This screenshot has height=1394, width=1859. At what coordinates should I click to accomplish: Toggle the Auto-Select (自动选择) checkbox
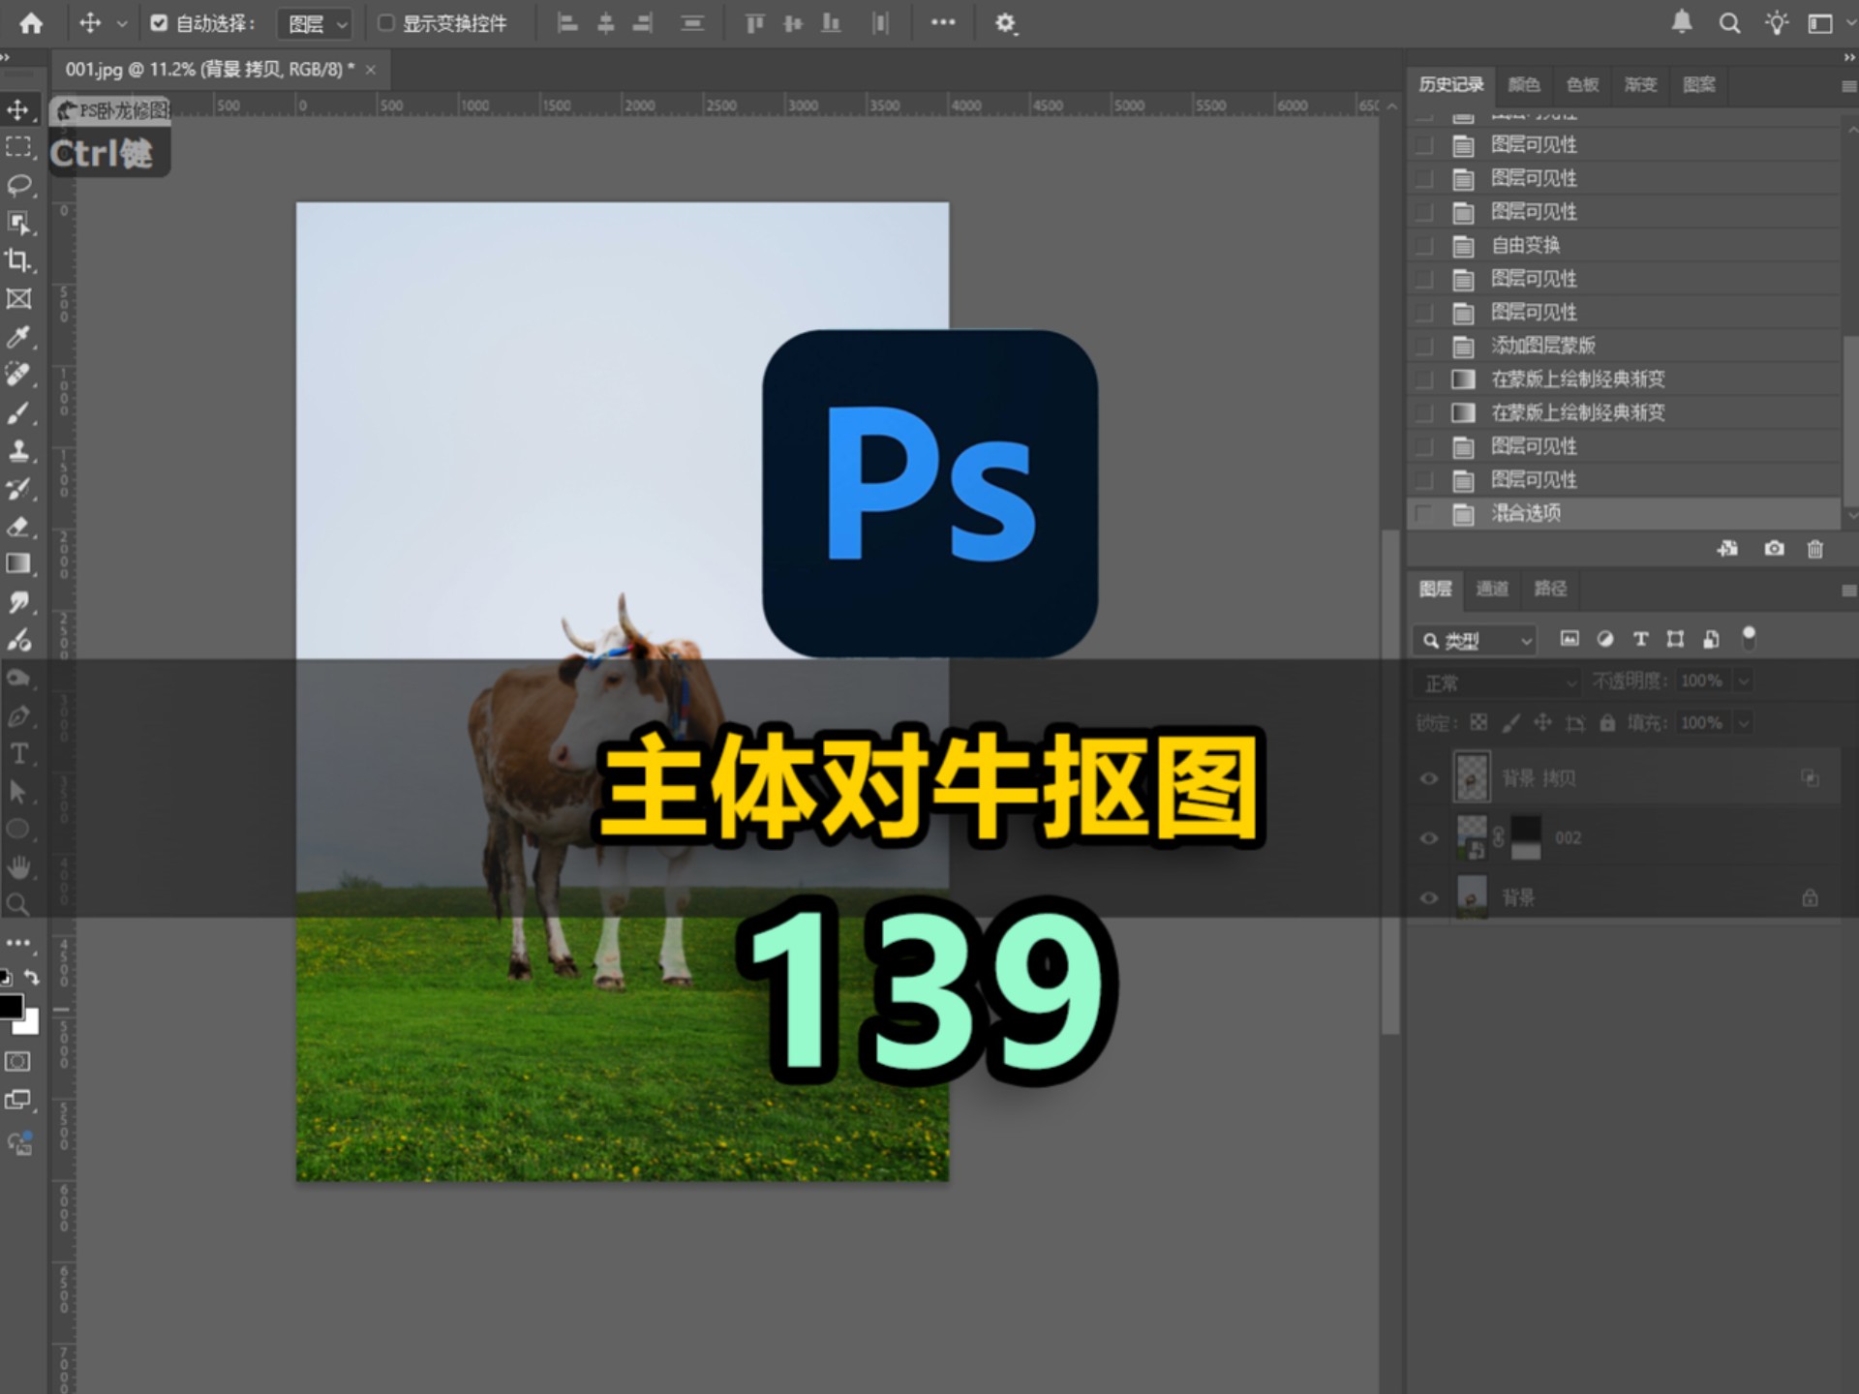(159, 22)
